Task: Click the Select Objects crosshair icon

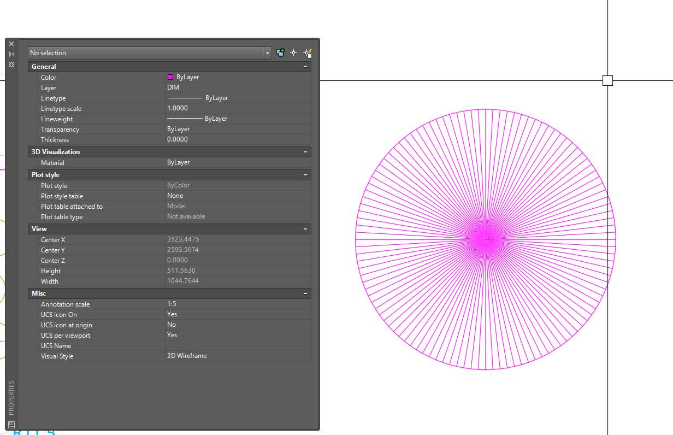Action: point(293,53)
